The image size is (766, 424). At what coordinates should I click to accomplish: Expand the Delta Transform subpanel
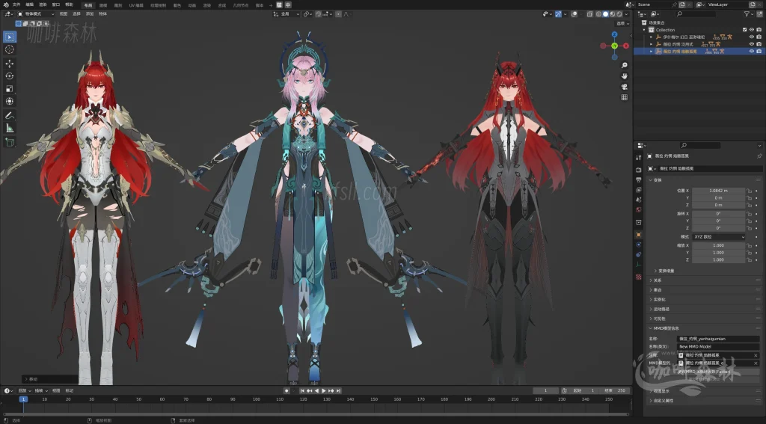point(664,271)
